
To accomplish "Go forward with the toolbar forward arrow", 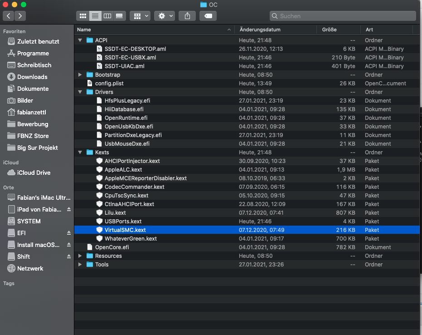I will click(x=20, y=16).
